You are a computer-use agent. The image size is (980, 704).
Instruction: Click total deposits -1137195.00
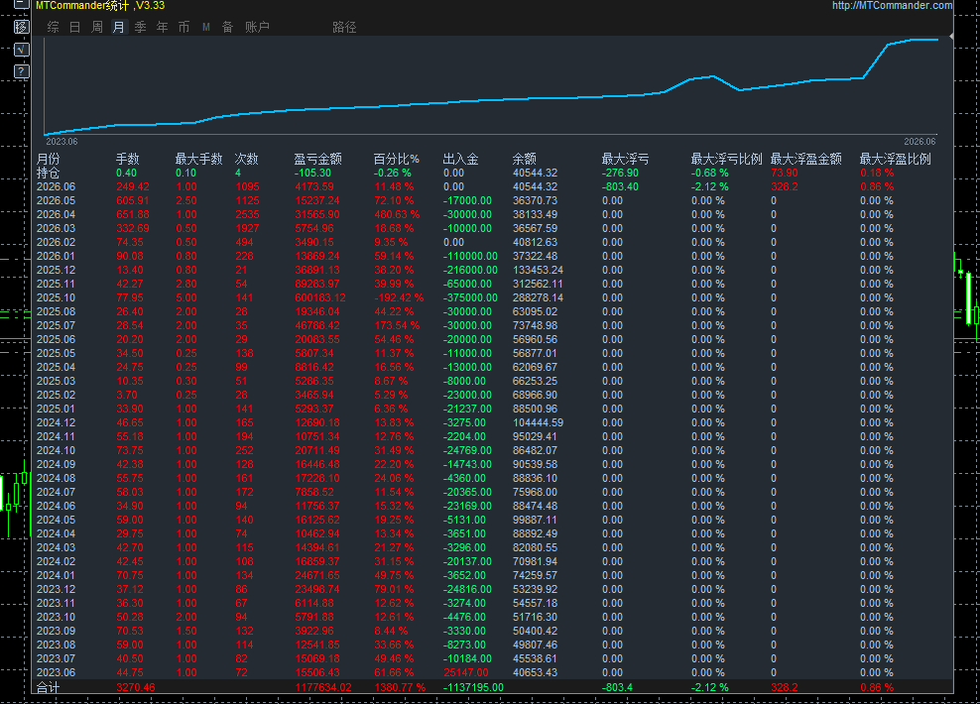coord(473,687)
